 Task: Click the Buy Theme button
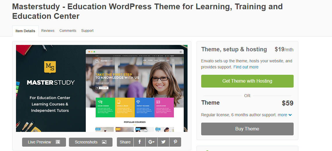247,129
